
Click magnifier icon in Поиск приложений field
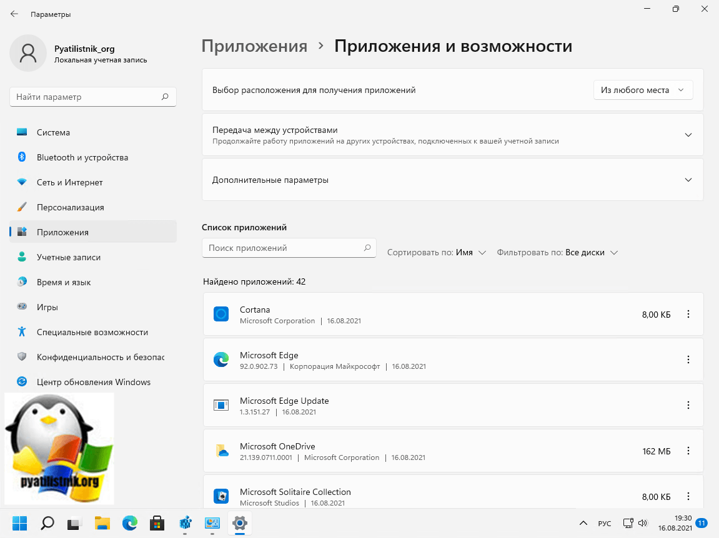pos(367,248)
